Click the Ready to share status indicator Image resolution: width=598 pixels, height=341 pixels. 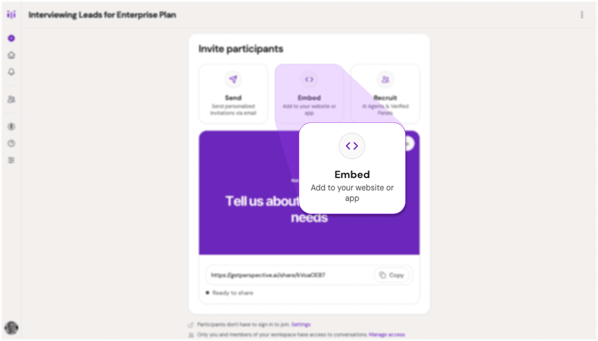point(229,293)
